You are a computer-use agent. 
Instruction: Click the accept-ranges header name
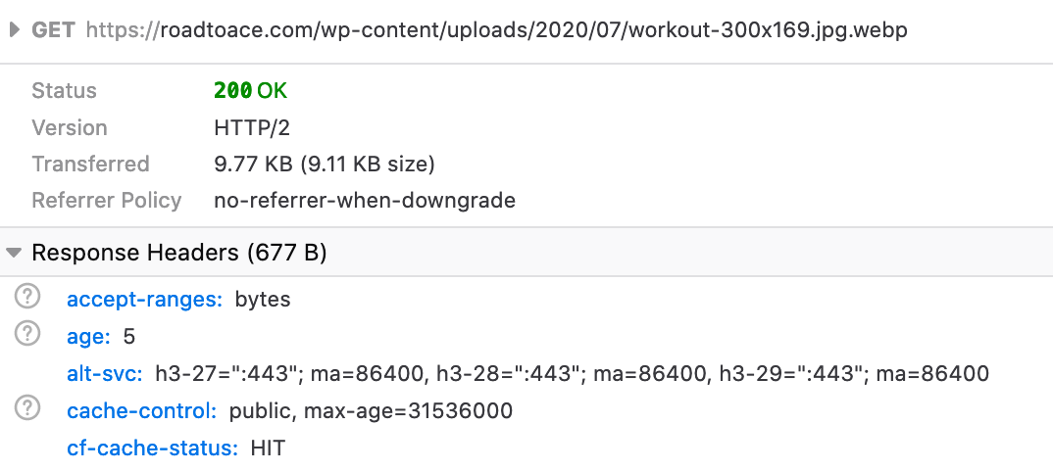coord(144,299)
